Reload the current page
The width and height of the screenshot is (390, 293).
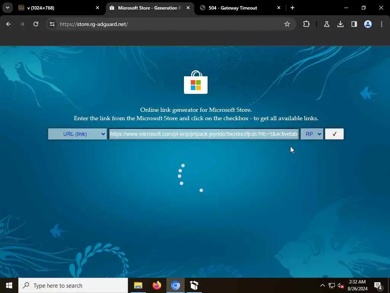coord(36,24)
